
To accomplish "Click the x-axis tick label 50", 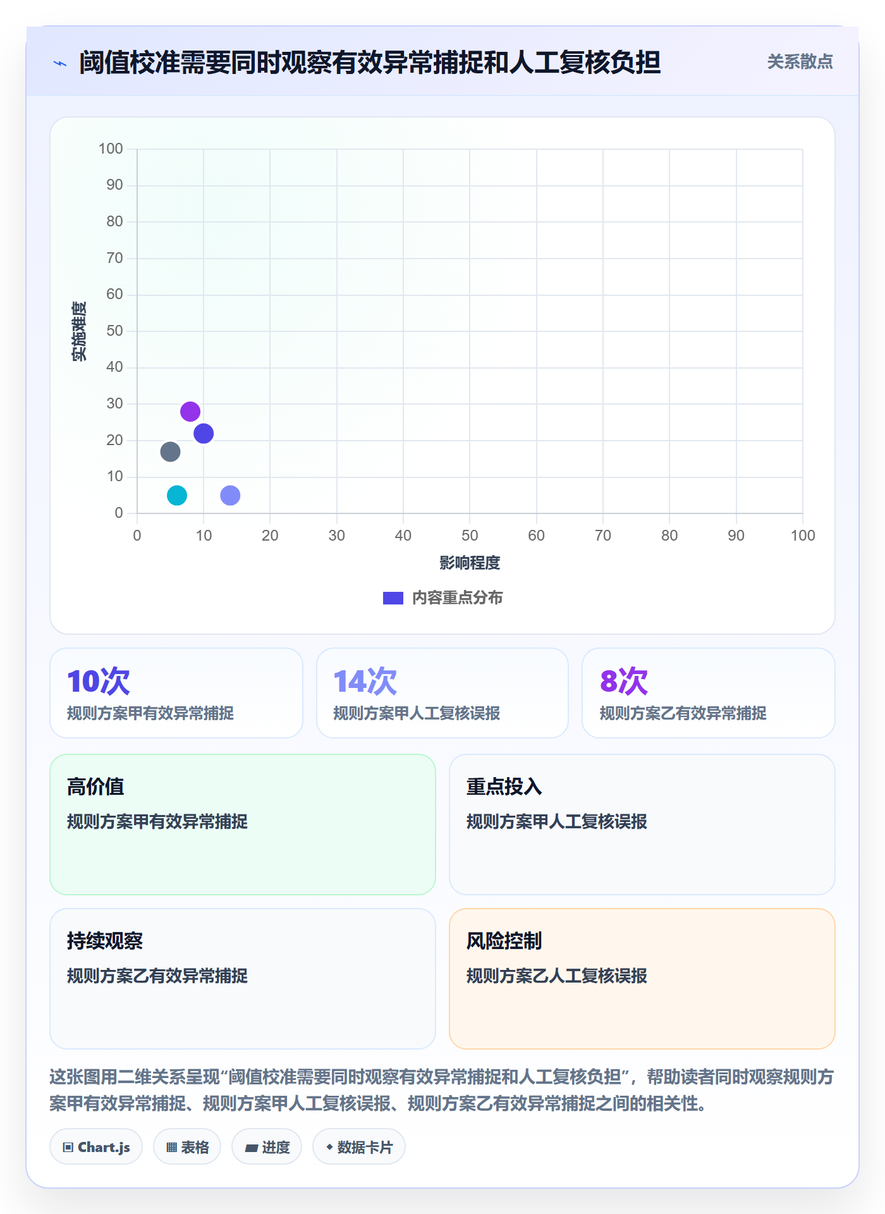I will click(470, 536).
